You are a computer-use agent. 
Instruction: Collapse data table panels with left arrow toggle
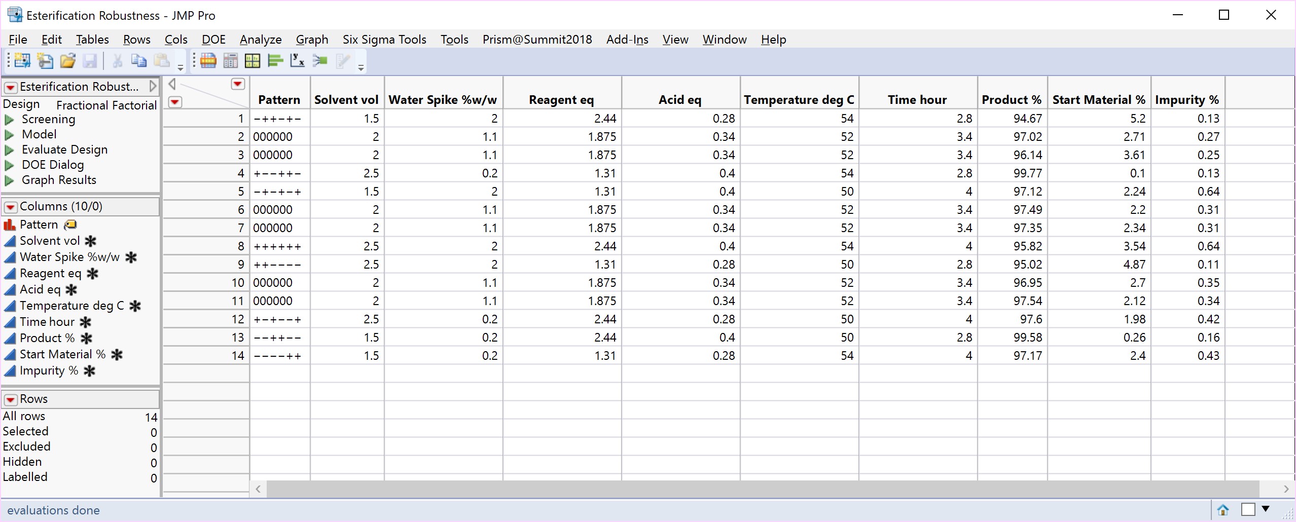tap(172, 84)
